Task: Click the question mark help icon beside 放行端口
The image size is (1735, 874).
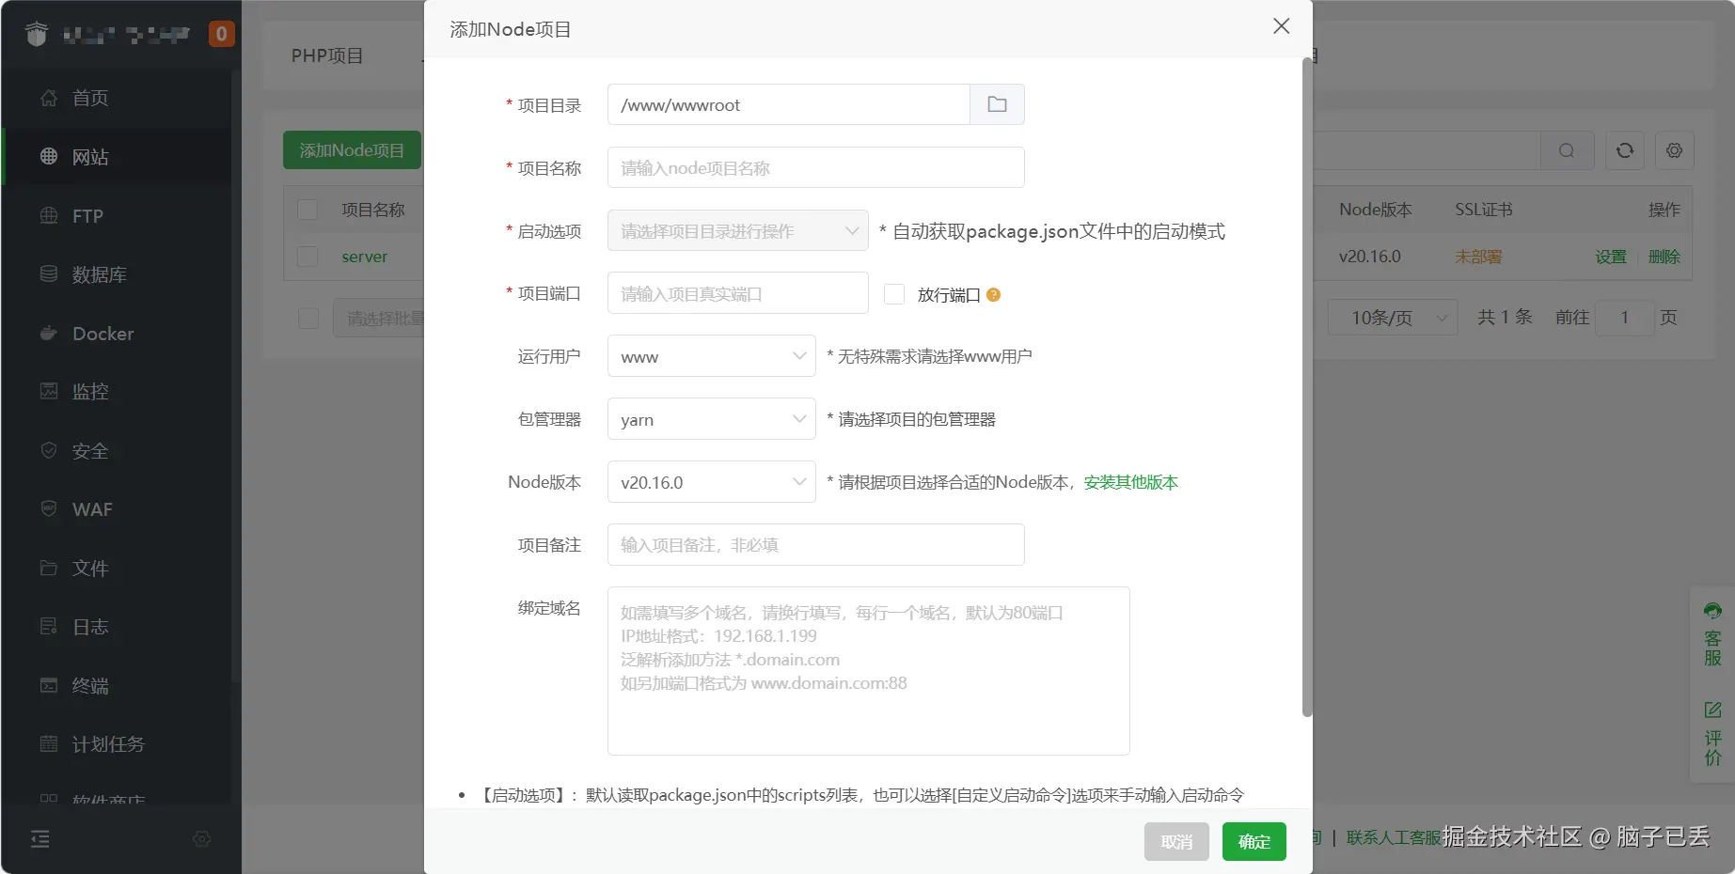Action: 994,294
